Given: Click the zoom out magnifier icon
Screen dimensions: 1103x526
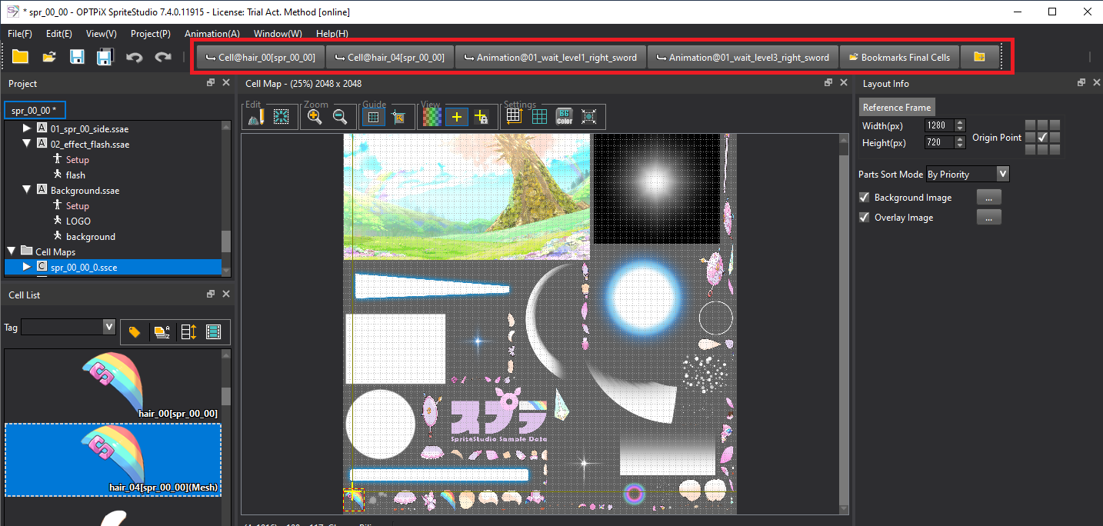Looking at the screenshot, I should pos(339,117).
